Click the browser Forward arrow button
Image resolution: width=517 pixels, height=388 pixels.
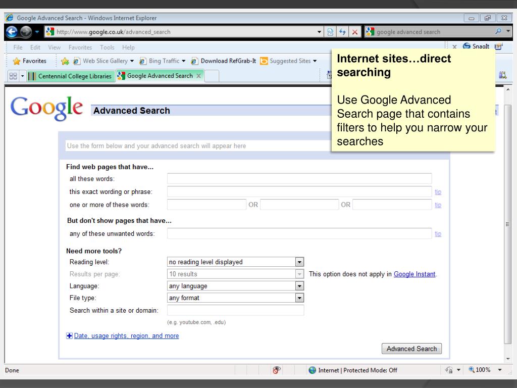(x=26, y=32)
